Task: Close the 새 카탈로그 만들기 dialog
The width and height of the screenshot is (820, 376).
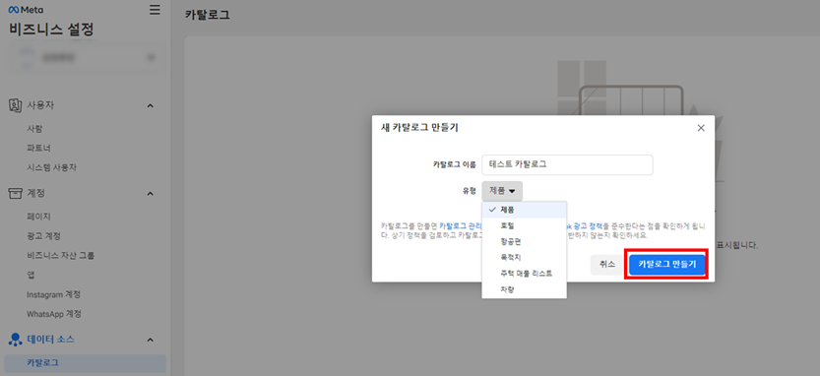Action: 701,128
